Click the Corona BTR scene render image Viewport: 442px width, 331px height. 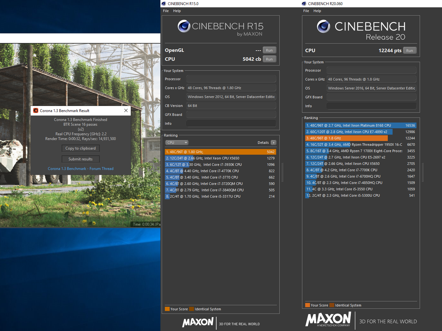point(80,135)
